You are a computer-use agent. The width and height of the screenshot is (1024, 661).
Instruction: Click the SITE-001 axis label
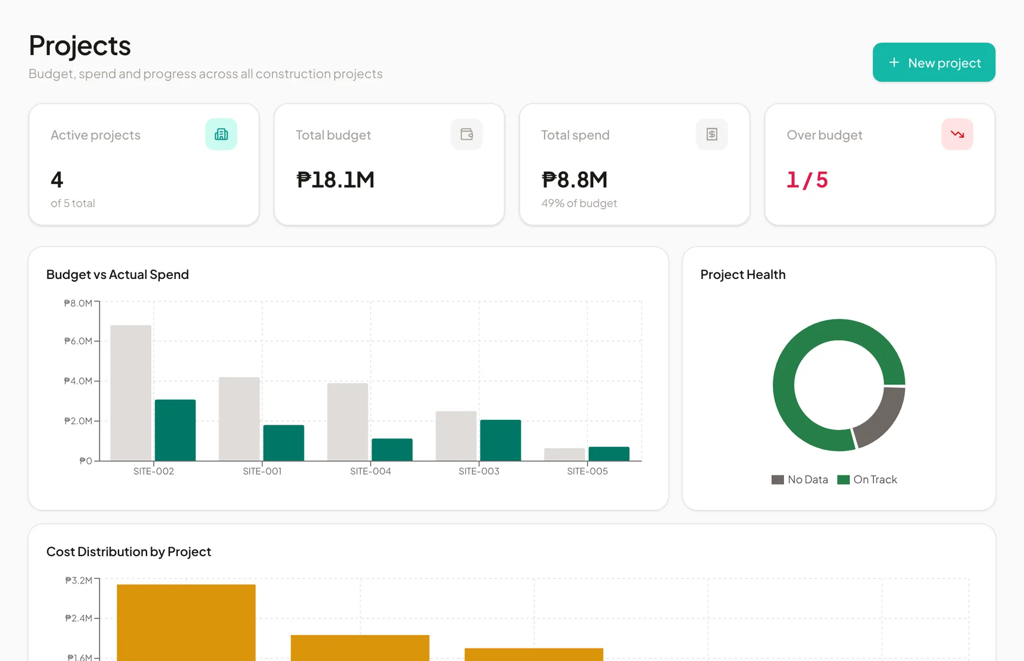[x=262, y=471]
